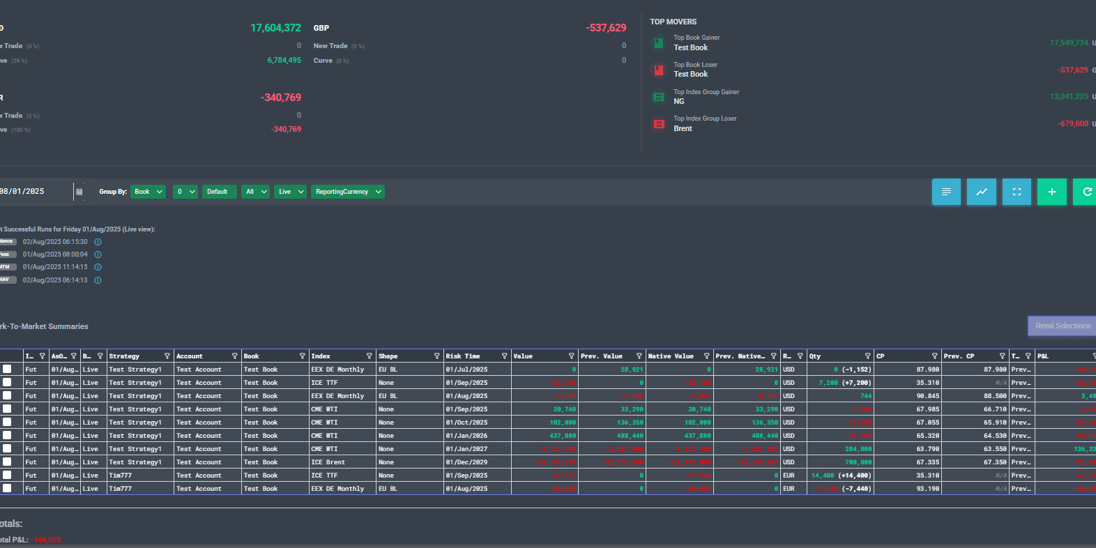Click the green Default button
This screenshot has width=1096, height=548.
pos(218,192)
